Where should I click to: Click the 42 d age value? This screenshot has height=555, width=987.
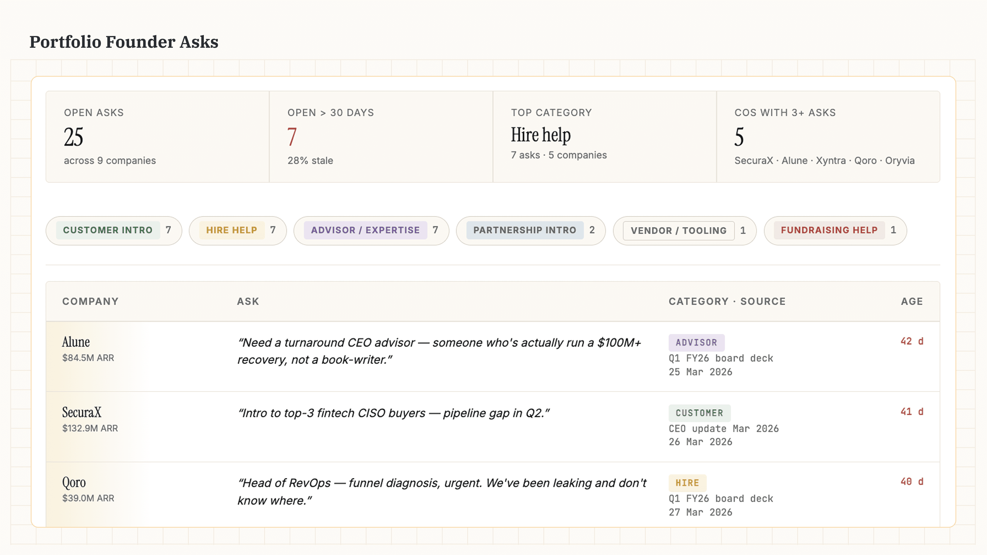point(912,341)
